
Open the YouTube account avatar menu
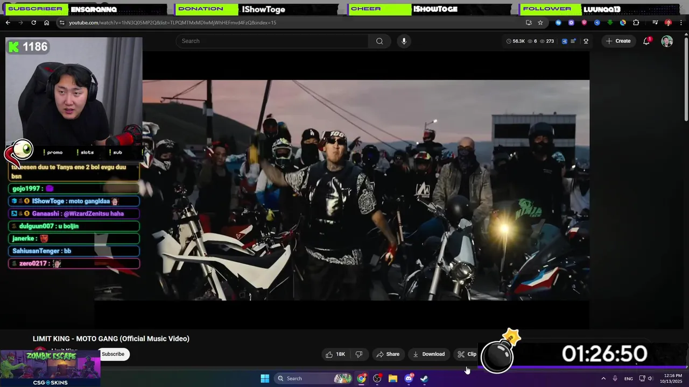667,41
